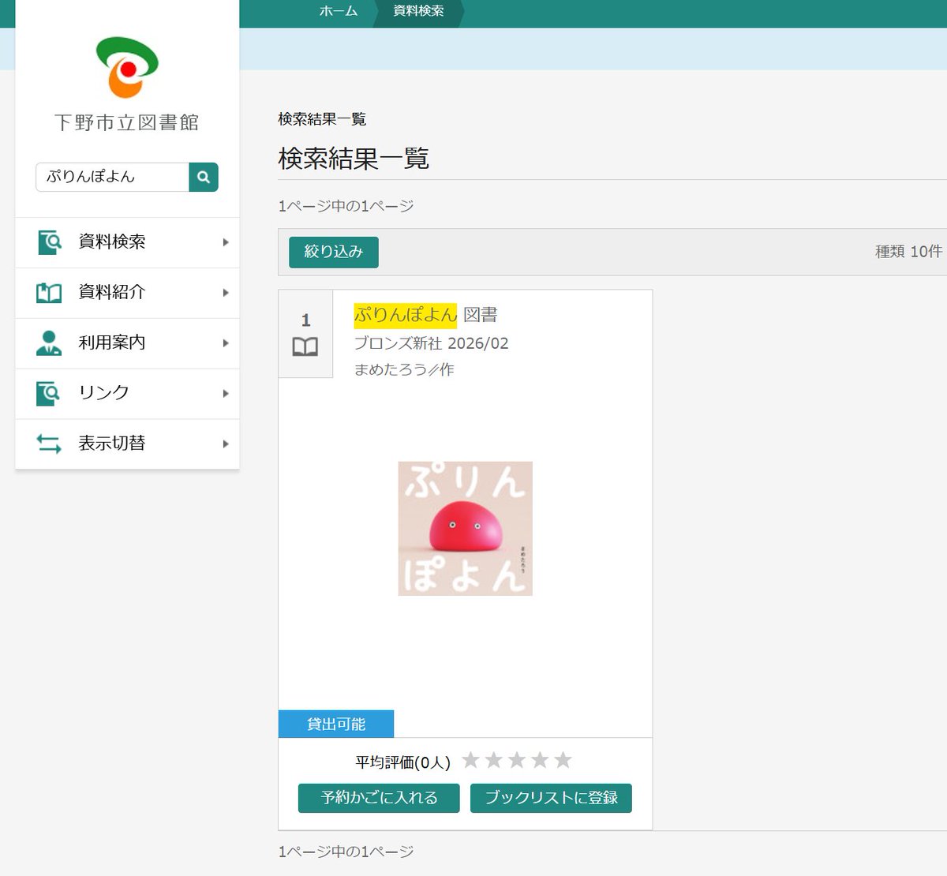Click the book type icon under number 1

point(305,347)
